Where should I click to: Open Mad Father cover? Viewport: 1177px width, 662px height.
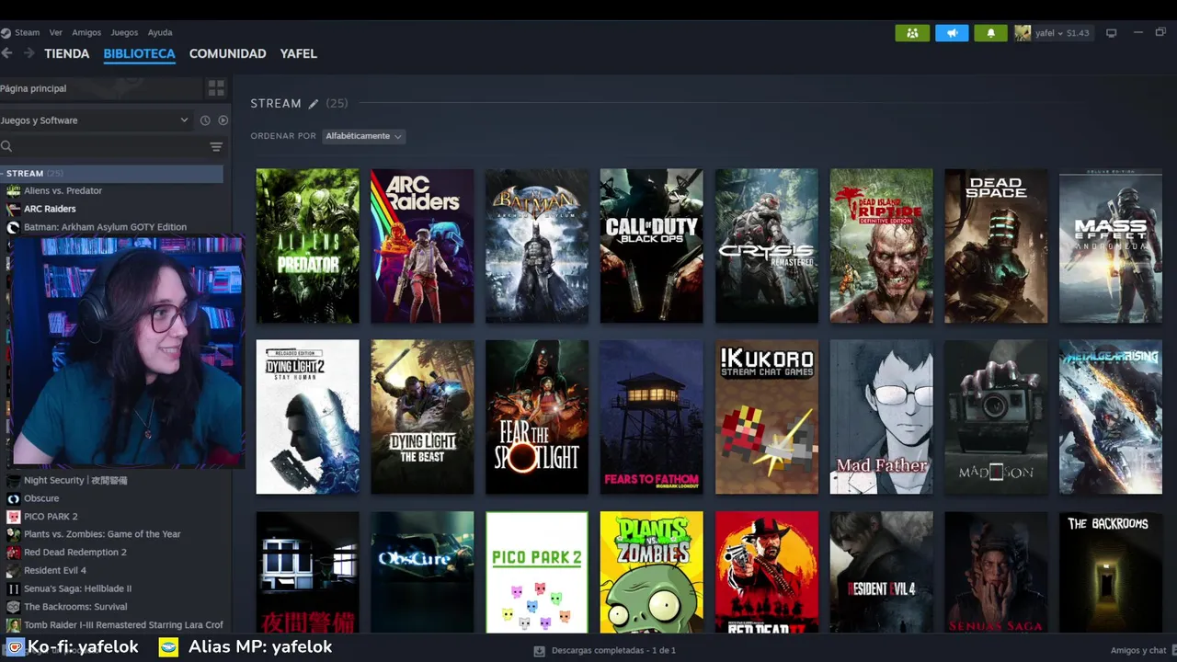click(881, 417)
